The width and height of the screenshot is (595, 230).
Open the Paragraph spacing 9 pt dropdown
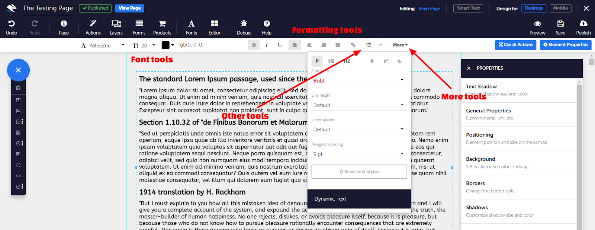(359, 154)
